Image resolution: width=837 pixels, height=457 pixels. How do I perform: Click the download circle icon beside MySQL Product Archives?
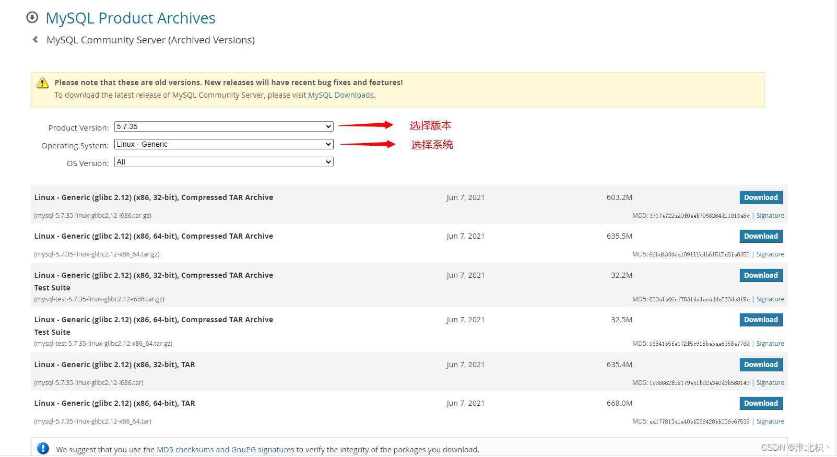(x=32, y=17)
